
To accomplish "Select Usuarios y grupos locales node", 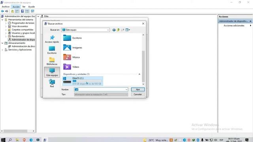I will pos(23,33).
